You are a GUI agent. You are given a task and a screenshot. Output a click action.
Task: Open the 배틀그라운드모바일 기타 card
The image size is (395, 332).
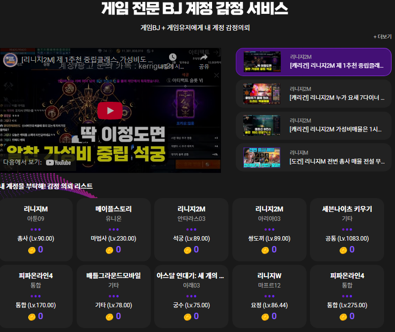(114, 296)
